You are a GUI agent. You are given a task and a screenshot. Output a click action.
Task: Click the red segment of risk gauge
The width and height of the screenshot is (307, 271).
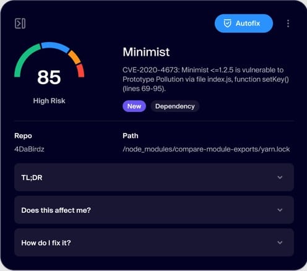(x=80, y=71)
